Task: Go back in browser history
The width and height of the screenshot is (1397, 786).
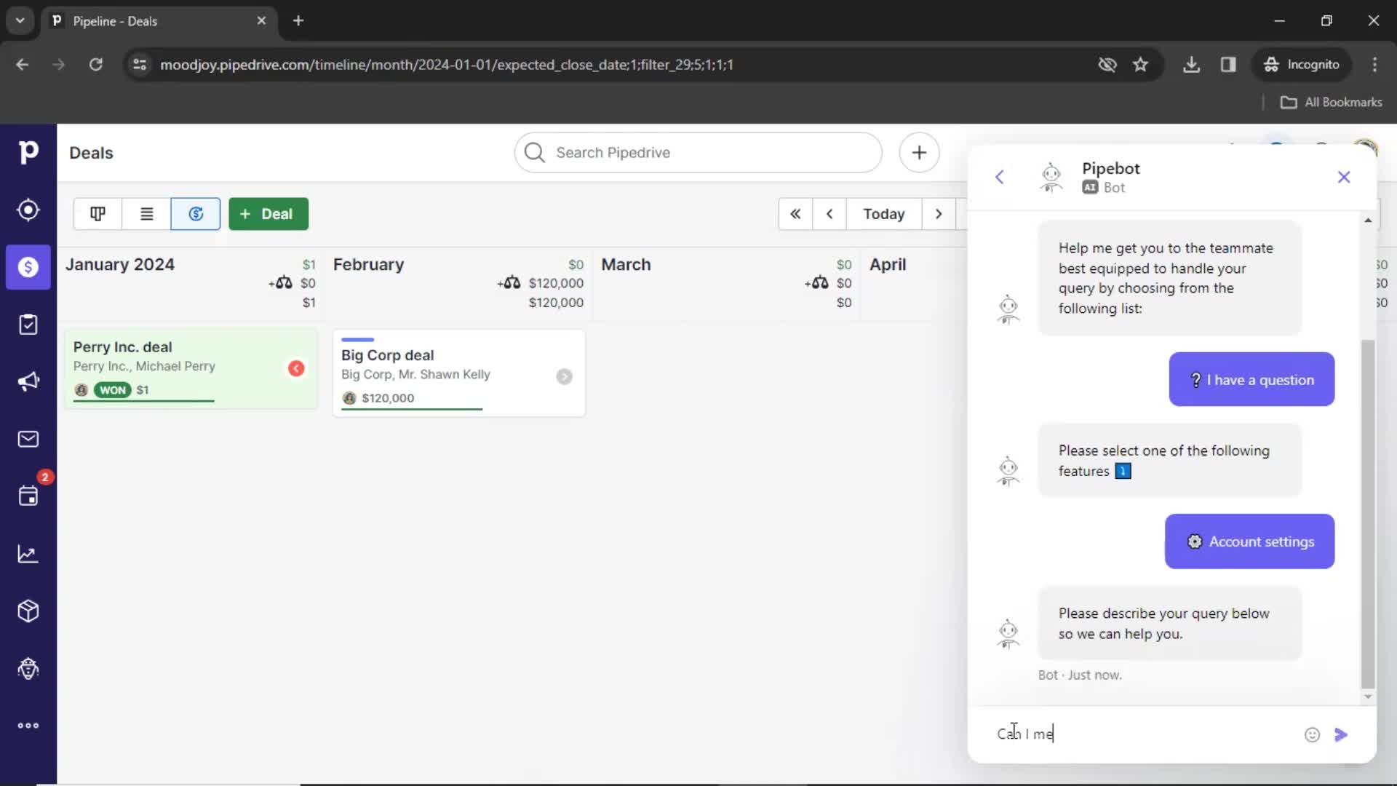Action: (23, 65)
